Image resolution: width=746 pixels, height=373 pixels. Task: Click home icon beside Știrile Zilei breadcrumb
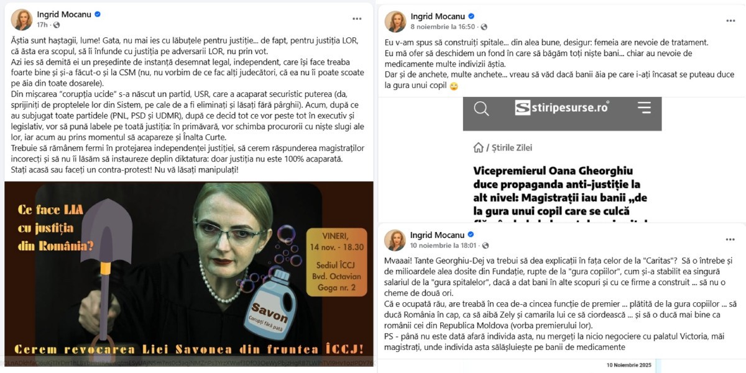[478, 148]
